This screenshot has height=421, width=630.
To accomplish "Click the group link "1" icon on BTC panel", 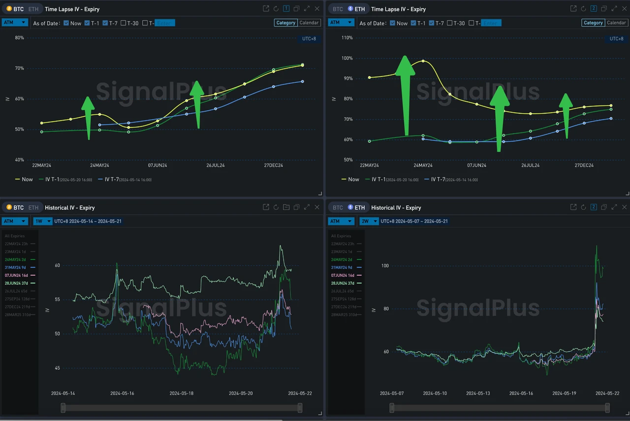I will tap(286, 8).
